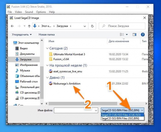Create a folder with Новая папка
The image size is (161, 132).
tap(47, 35)
